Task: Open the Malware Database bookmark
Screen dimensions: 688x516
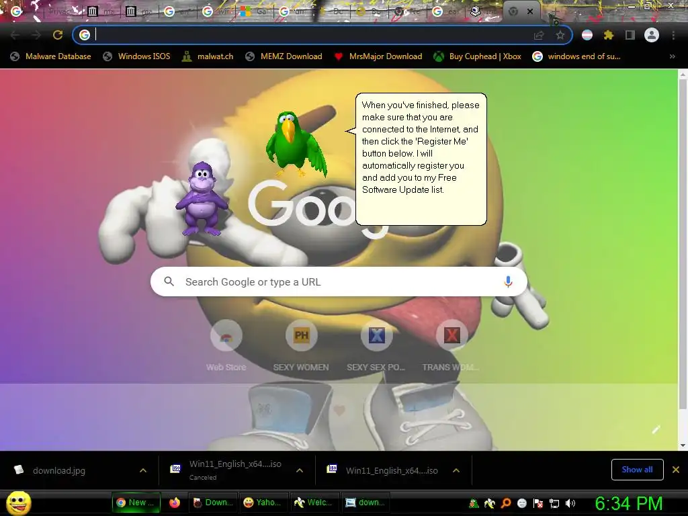Action: tap(50, 56)
